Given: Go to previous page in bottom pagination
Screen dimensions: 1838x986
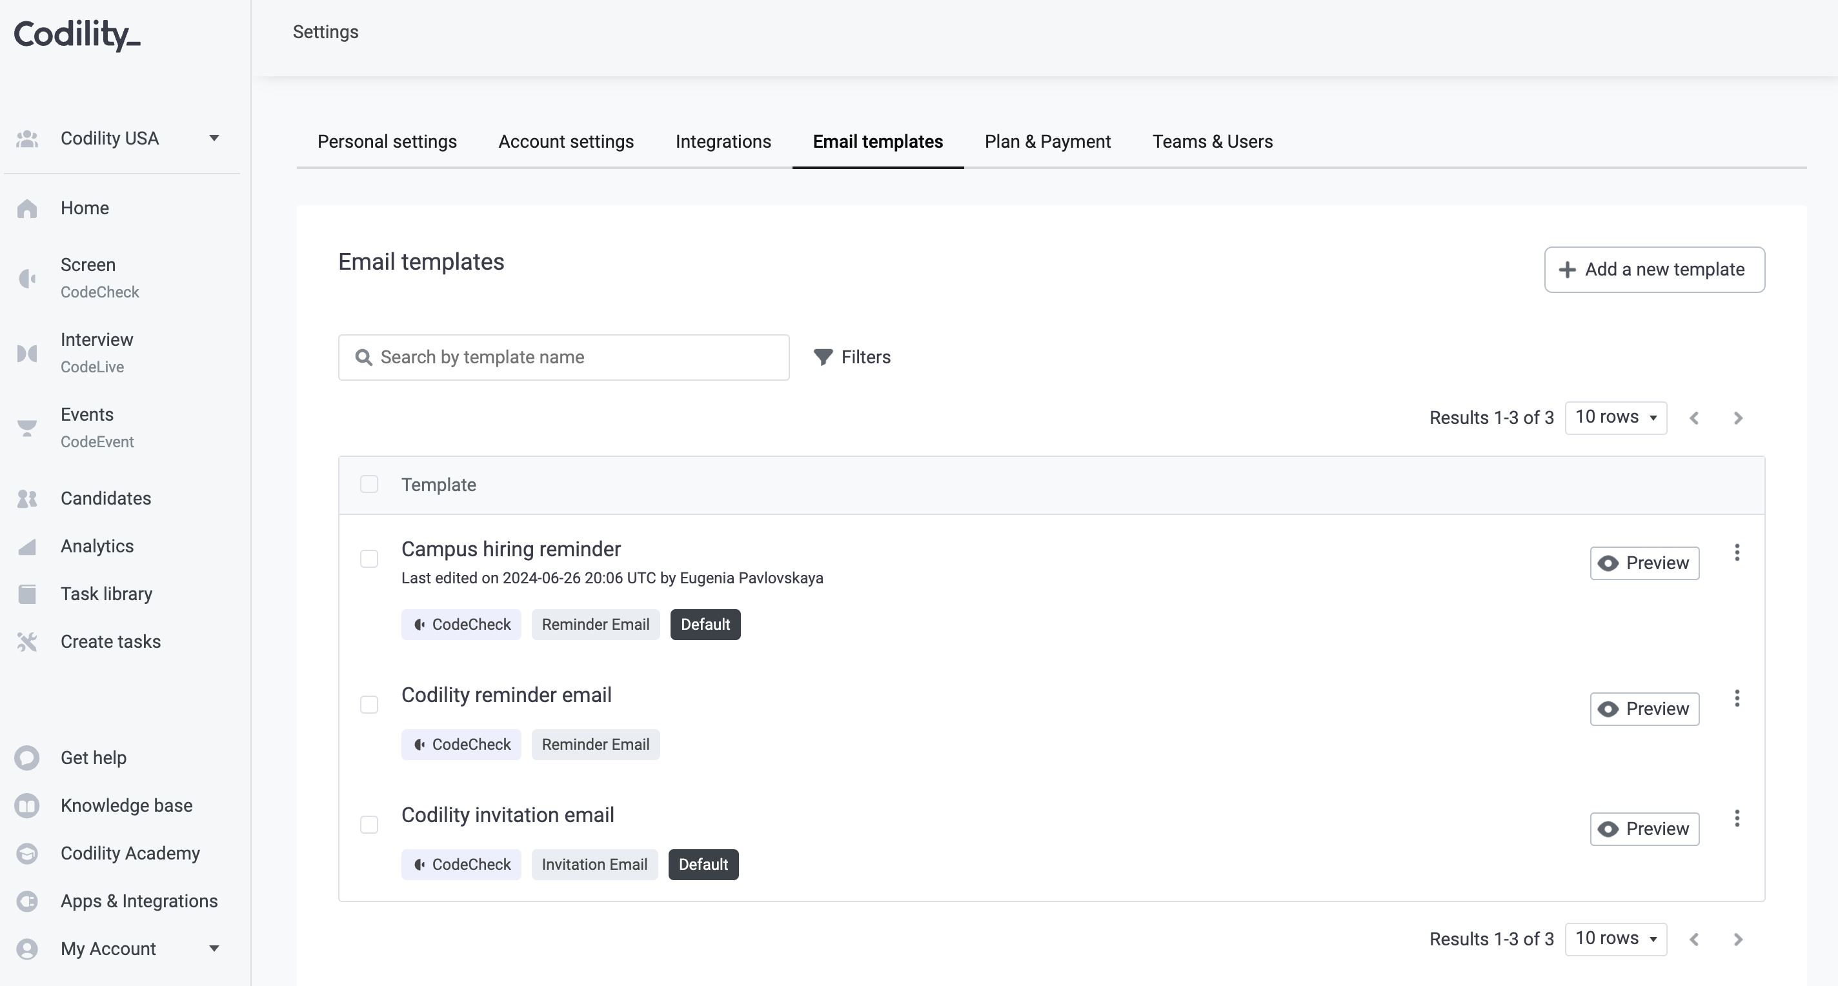Looking at the screenshot, I should click(x=1694, y=939).
